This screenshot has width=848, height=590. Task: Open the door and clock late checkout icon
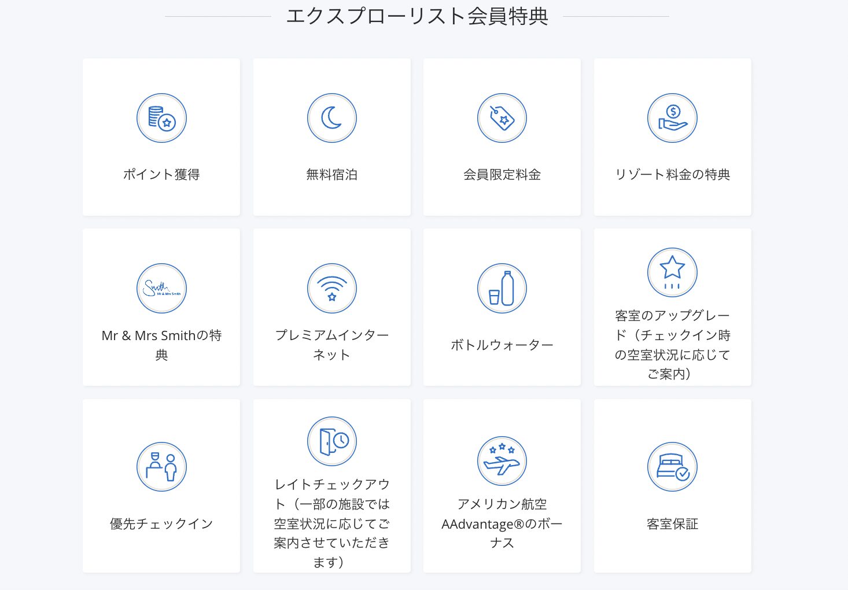coord(331,441)
